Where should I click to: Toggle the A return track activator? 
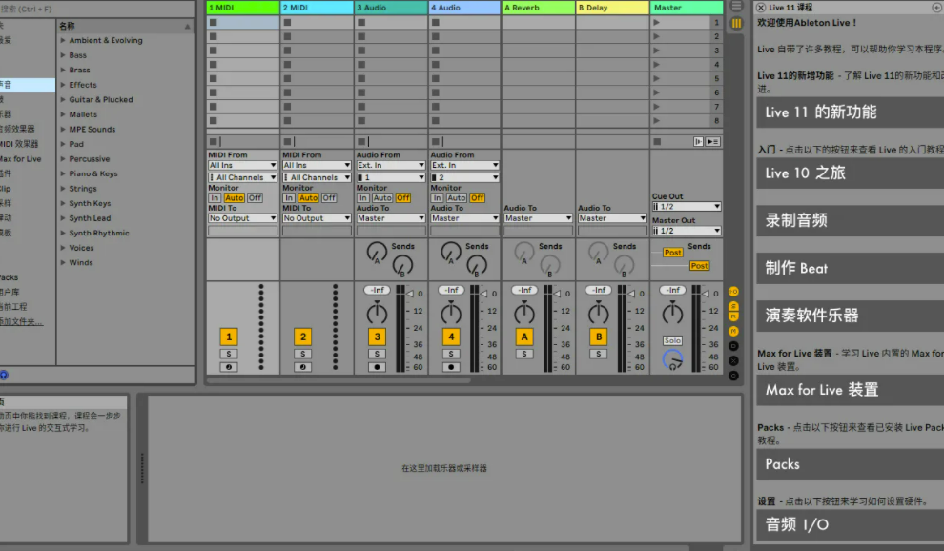pyautogui.click(x=524, y=337)
